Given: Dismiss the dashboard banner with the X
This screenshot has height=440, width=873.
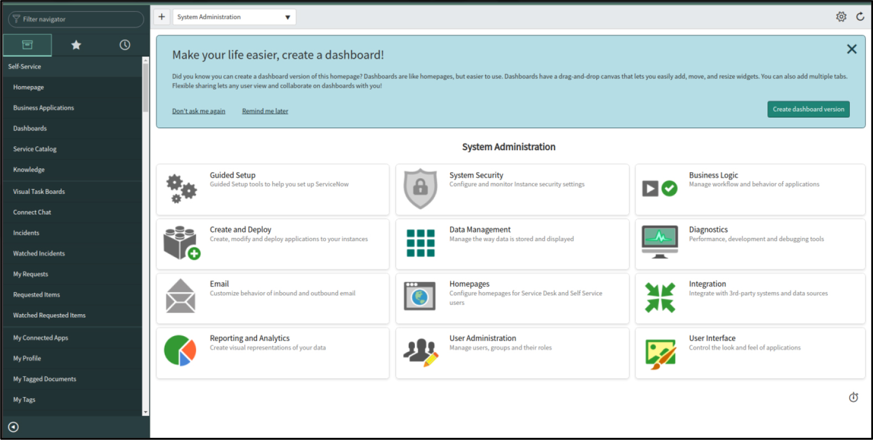Looking at the screenshot, I should coord(852,49).
